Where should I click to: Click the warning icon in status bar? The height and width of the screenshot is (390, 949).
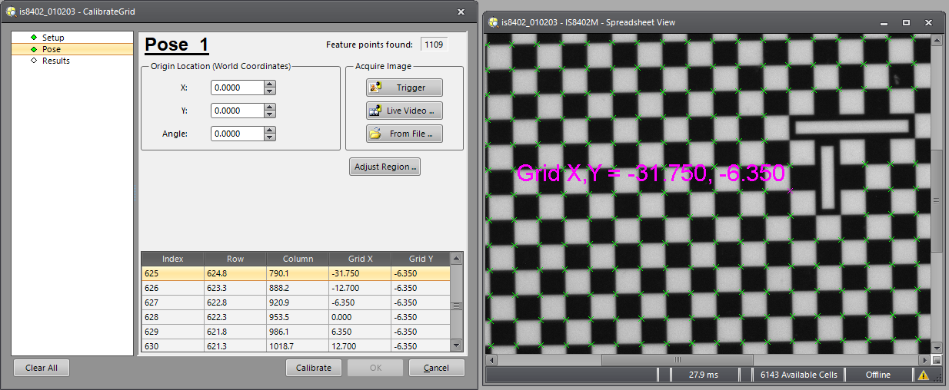coord(923,375)
